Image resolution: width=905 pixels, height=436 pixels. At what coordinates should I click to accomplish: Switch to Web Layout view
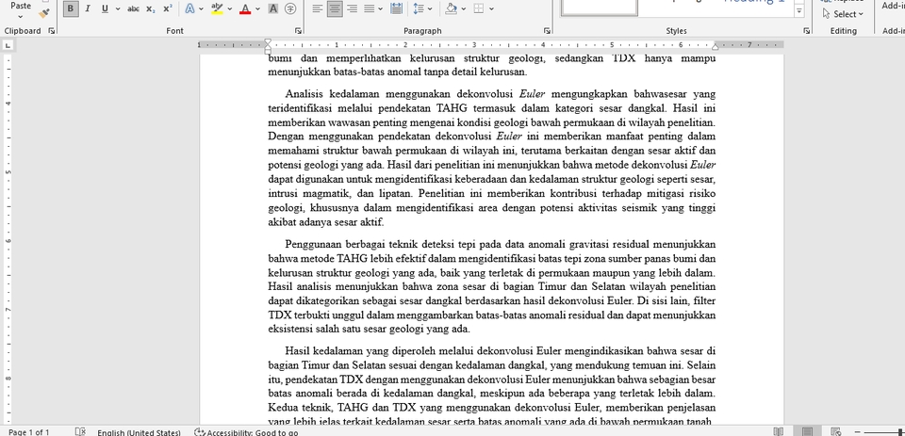[835, 432]
